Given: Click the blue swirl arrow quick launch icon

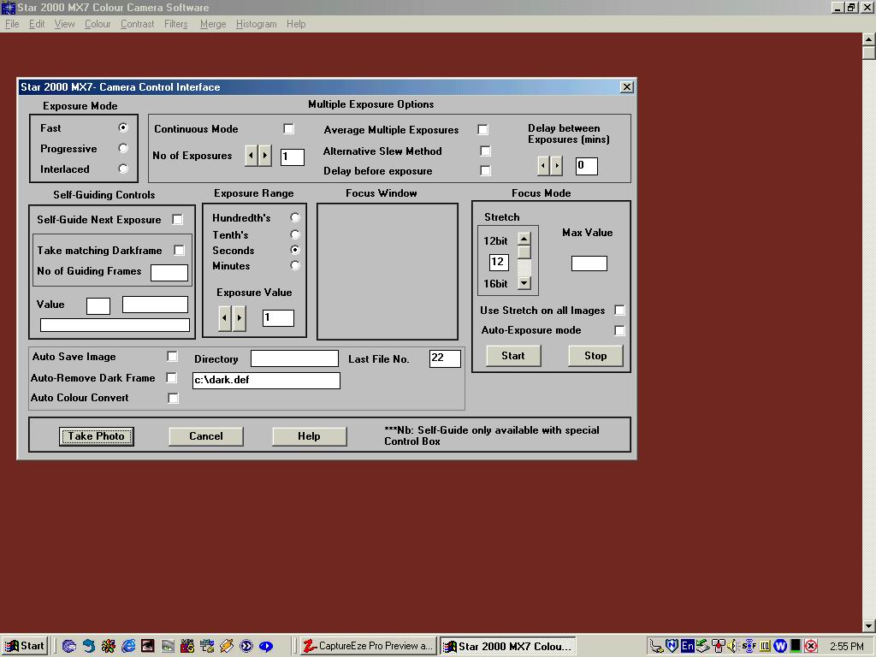Looking at the screenshot, I should pyautogui.click(x=89, y=646).
